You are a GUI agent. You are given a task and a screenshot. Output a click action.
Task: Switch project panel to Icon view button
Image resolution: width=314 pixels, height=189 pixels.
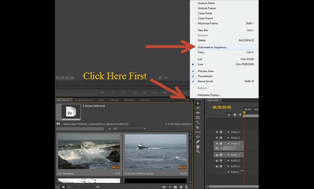63,187
